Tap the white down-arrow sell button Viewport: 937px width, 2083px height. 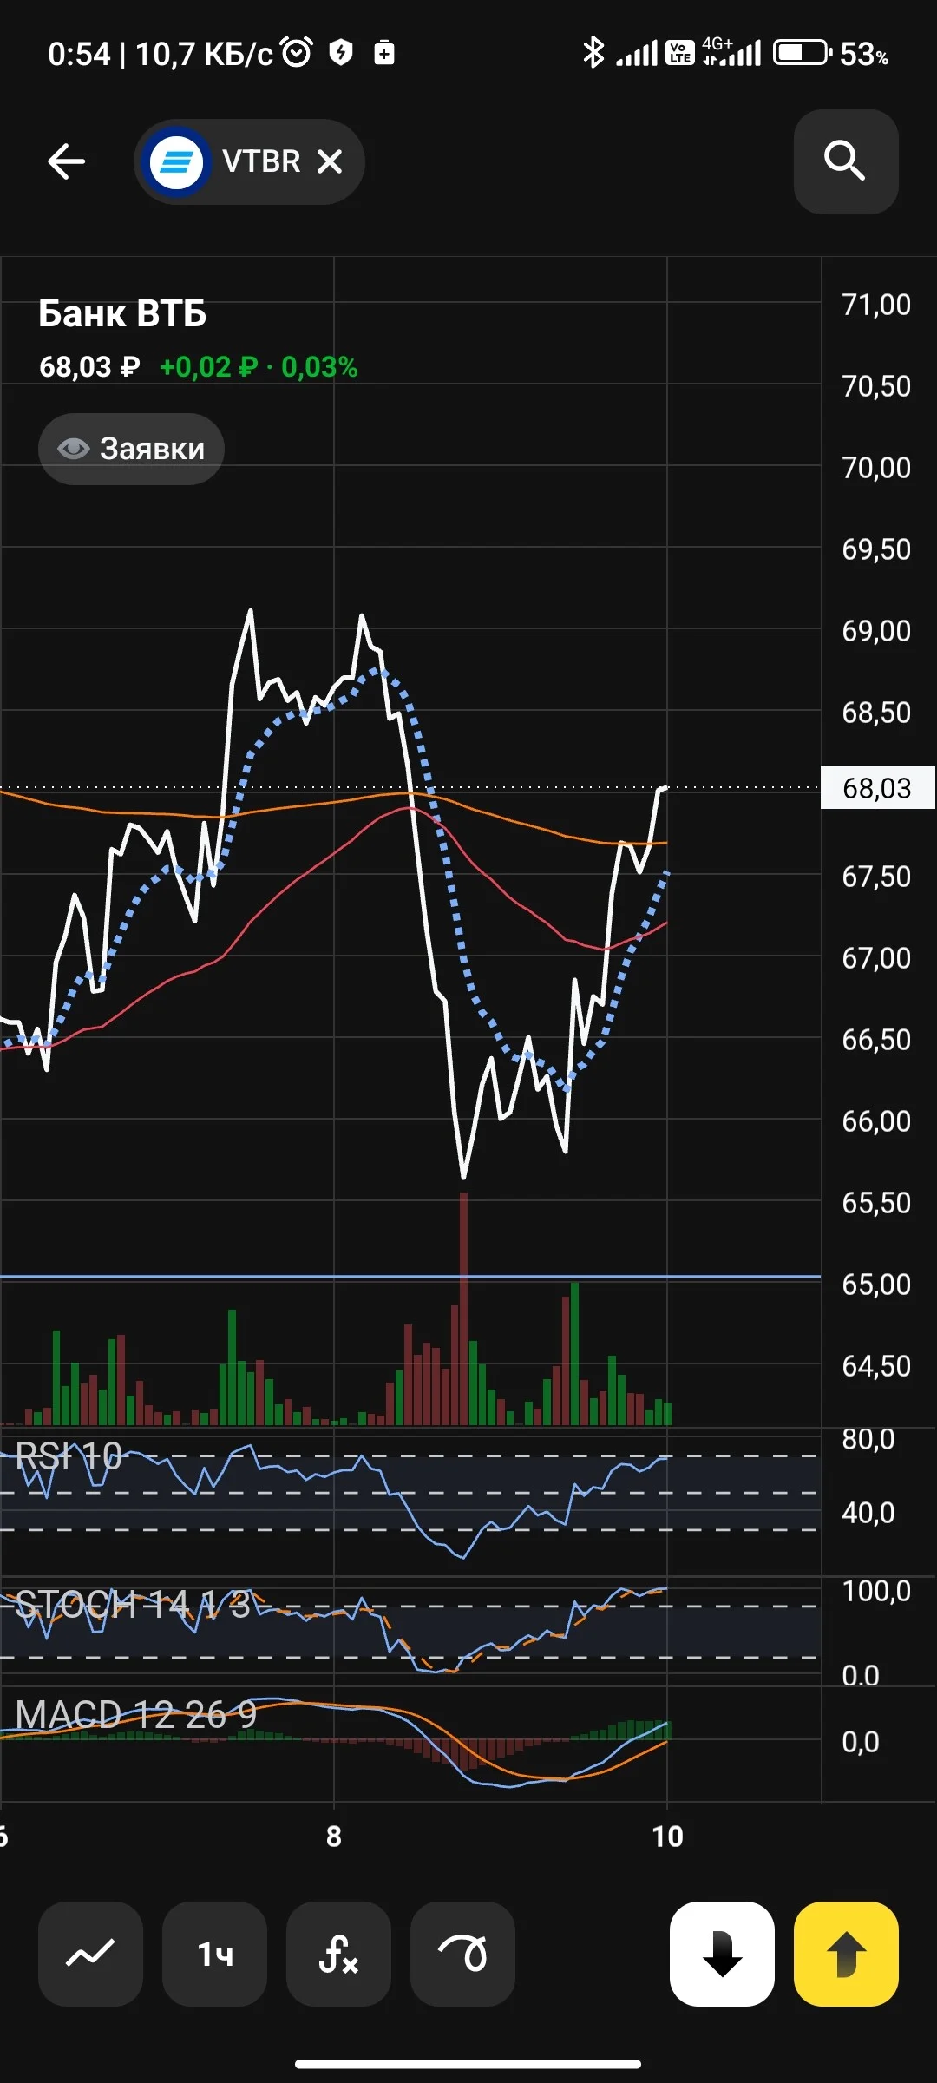tap(722, 1954)
